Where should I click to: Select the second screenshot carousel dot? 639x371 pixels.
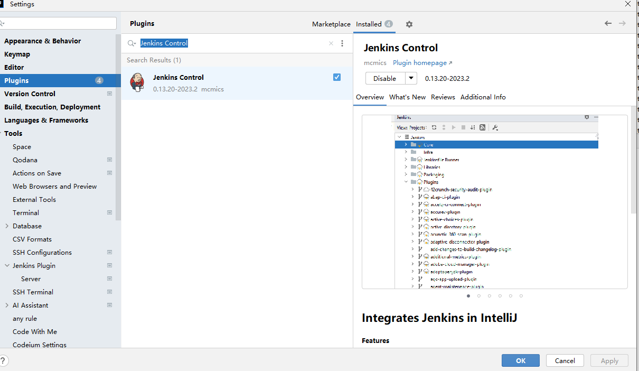click(479, 296)
